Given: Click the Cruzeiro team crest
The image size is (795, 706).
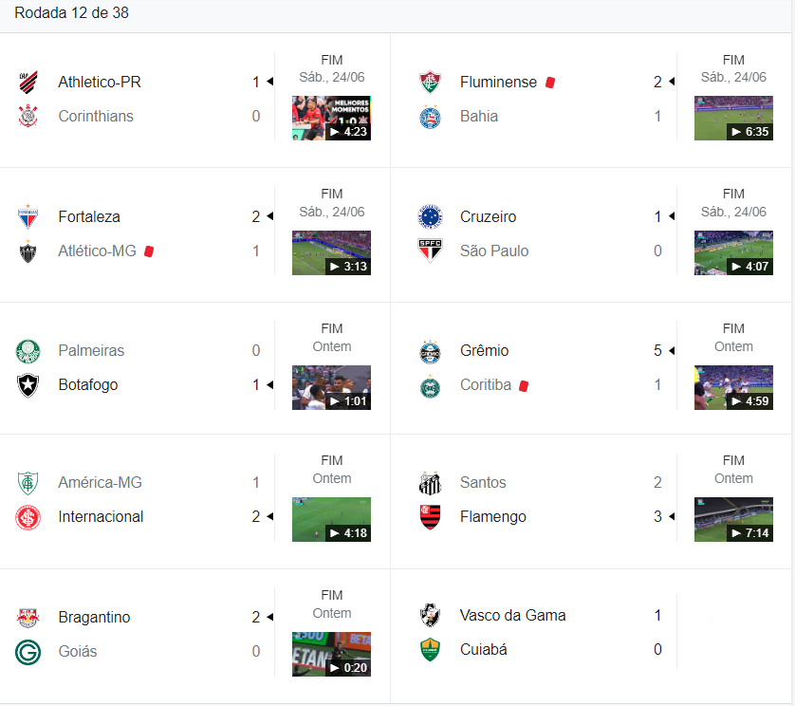Looking at the screenshot, I should coord(431,217).
